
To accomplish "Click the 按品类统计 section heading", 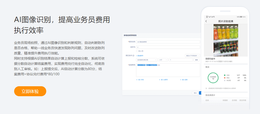I will point(210,95).
